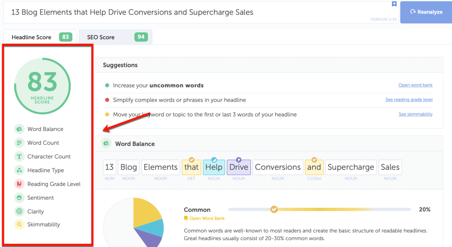Click the Headline Type sidebar icon
Viewport: 452px width, 247px height.
point(19,170)
